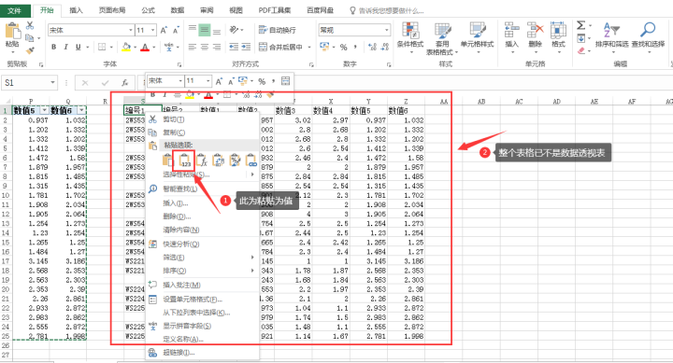Click the red font color in mini toolbar
Image resolution: width=673 pixels, height=363 pixels.
point(208,94)
